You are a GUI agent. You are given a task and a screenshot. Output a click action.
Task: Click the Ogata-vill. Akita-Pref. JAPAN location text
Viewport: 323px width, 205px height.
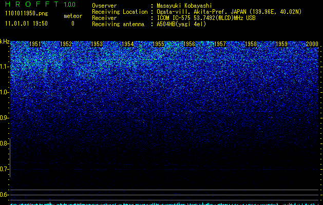pos(229,12)
